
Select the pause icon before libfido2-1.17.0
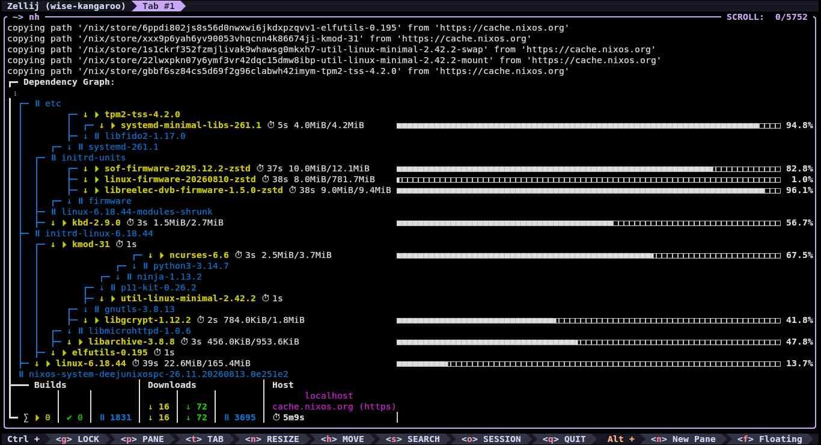click(x=97, y=136)
